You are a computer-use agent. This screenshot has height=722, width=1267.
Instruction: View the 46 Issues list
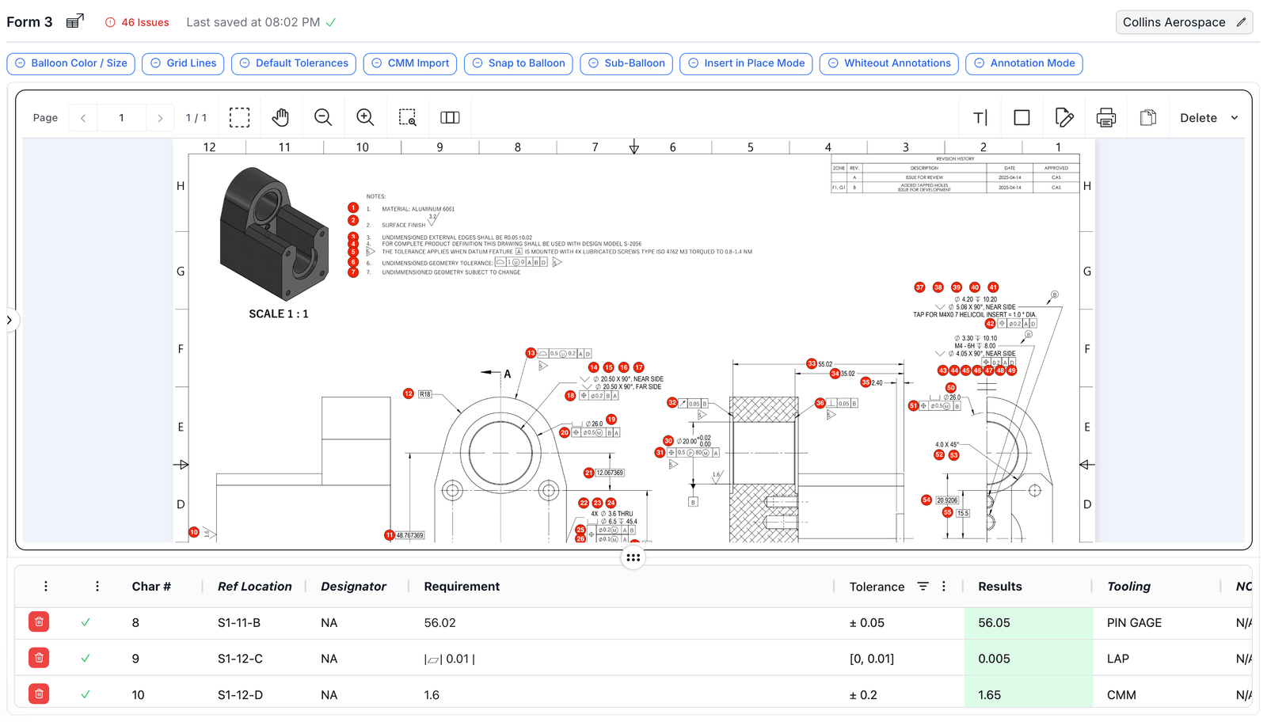click(136, 22)
